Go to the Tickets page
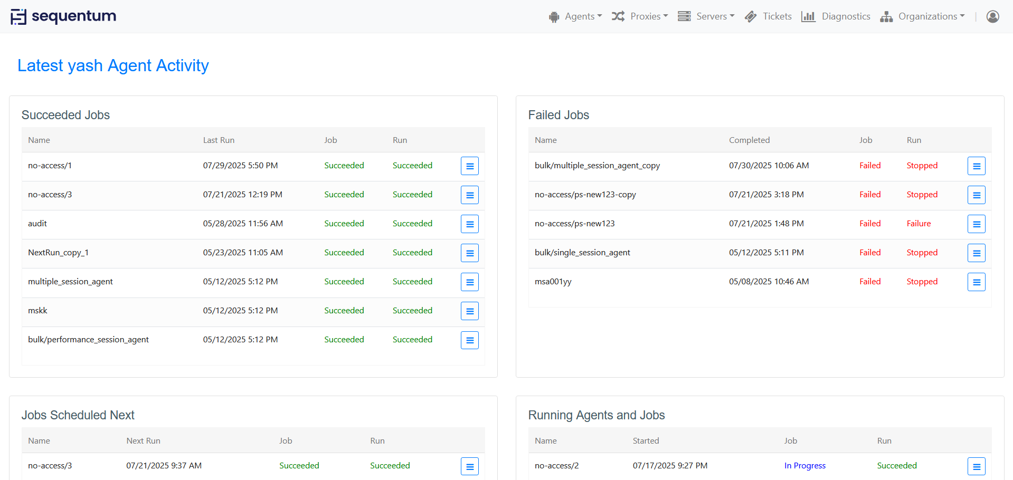Screen dimensions: 1013x480 pyautogui.click(x=769, y=17)
